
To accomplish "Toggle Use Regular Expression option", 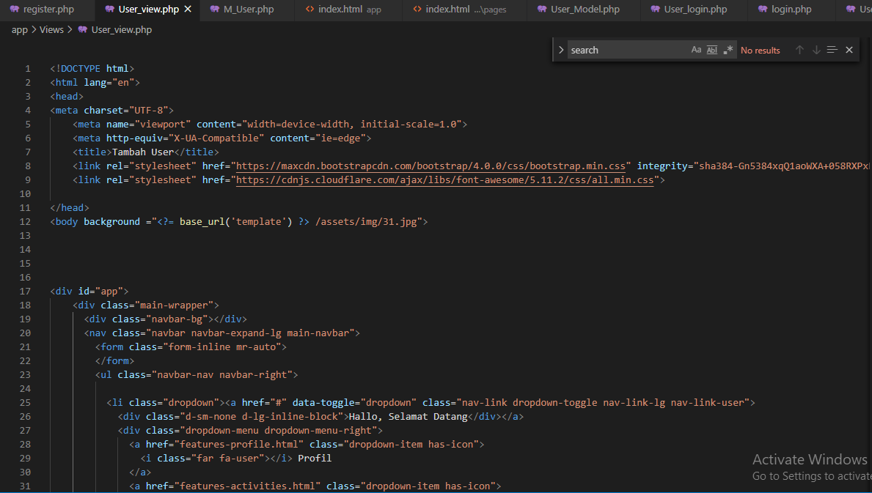I will [x=728, y=50].
